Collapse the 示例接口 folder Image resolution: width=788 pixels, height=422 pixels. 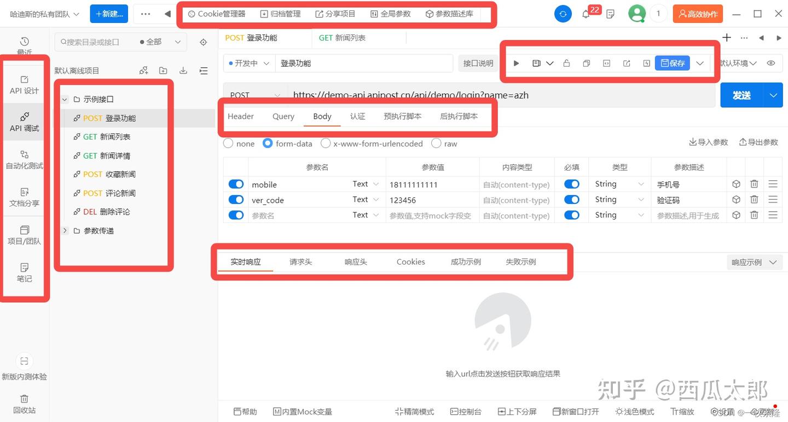(x=64, y=99)
